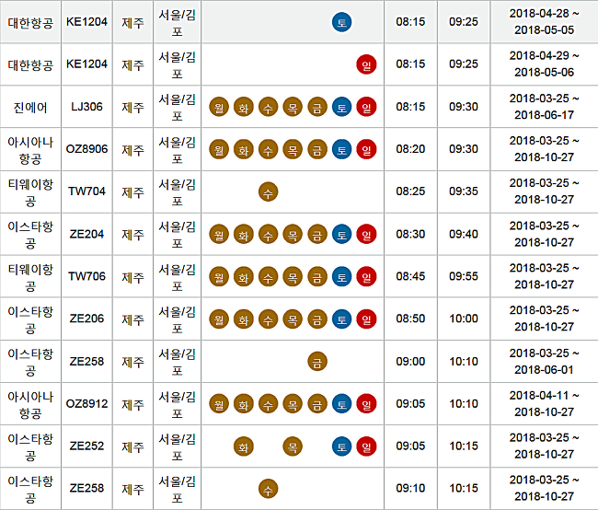Click the red 일 badge in the LJ306 row
The height and width of the screenshot is (510, 598).
pyautogui.click(x=366, y=107)
